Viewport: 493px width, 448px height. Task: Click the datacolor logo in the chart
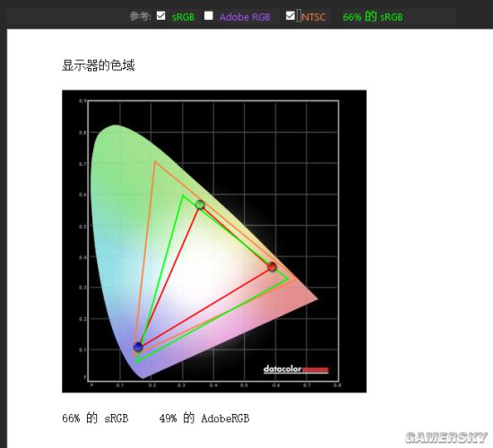tap(296, 369)
